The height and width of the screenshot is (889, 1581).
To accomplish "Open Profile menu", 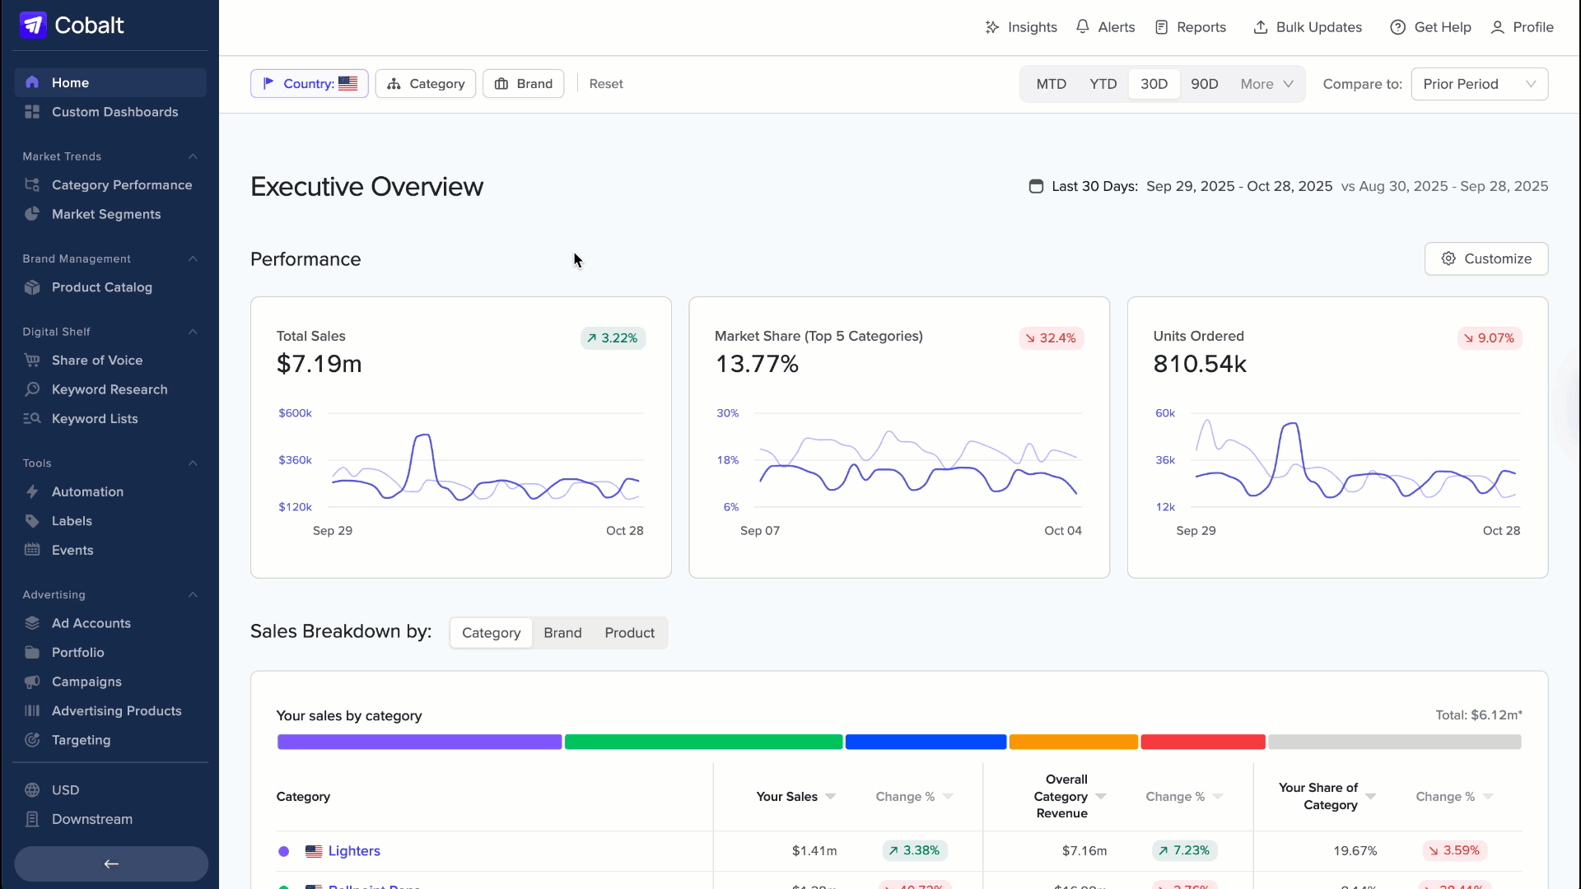I will coord(1522,27).
